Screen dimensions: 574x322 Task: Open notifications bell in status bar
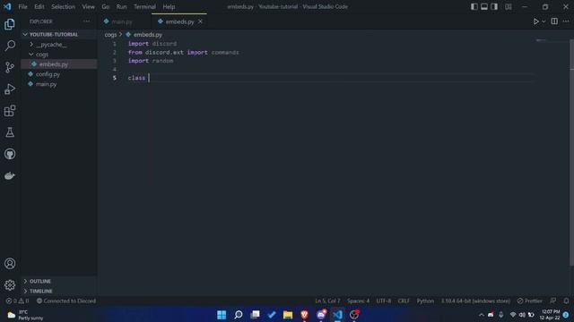point(566,301)
